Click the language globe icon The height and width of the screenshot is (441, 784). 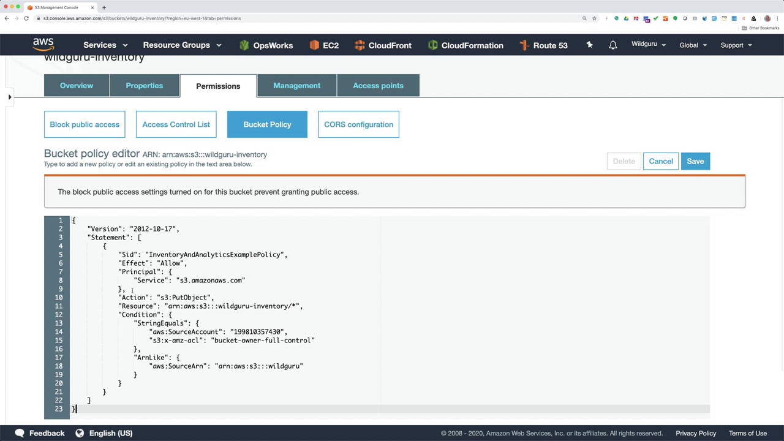tap(80, 433)
